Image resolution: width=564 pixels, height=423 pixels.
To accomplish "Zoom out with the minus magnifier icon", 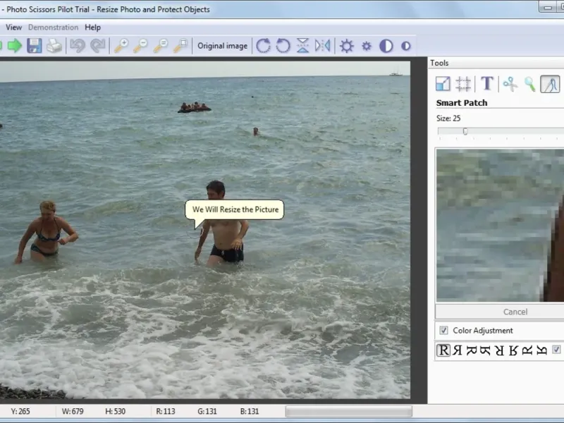I will click(x=140, y=46).
